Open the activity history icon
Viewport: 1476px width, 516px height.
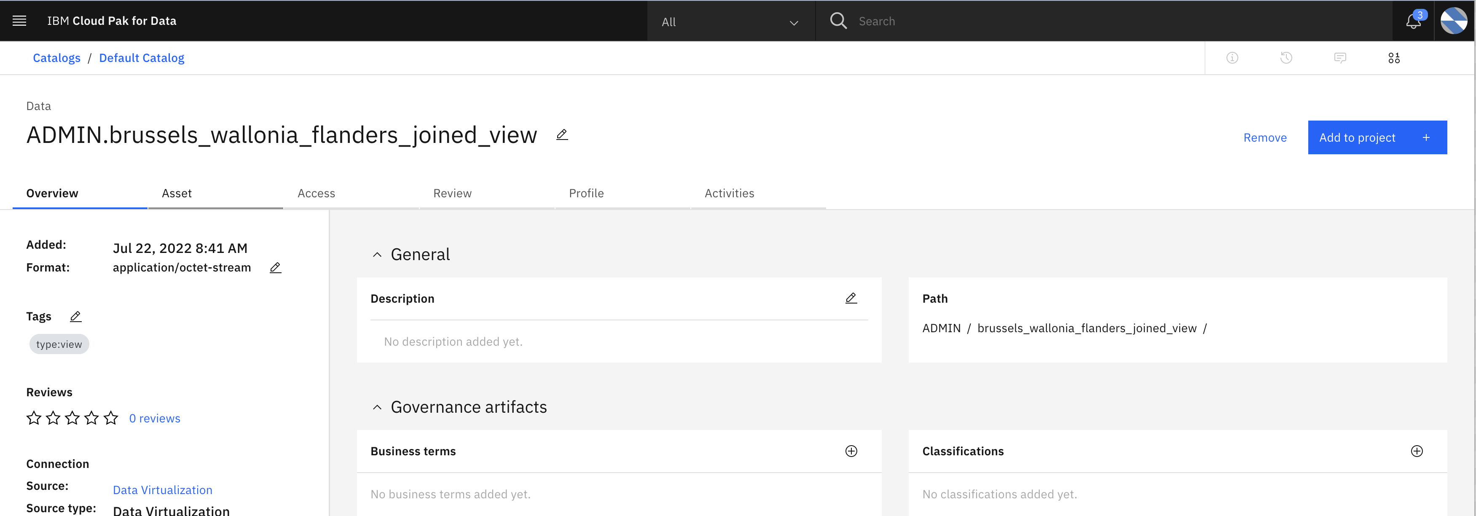click(x=1286, y=58)
